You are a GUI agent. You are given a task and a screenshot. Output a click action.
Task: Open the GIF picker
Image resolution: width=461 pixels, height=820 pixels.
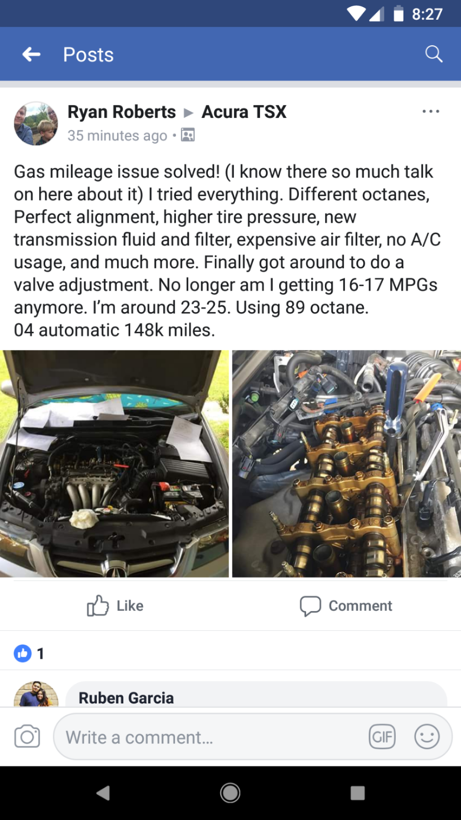click(x=382, y=737)
